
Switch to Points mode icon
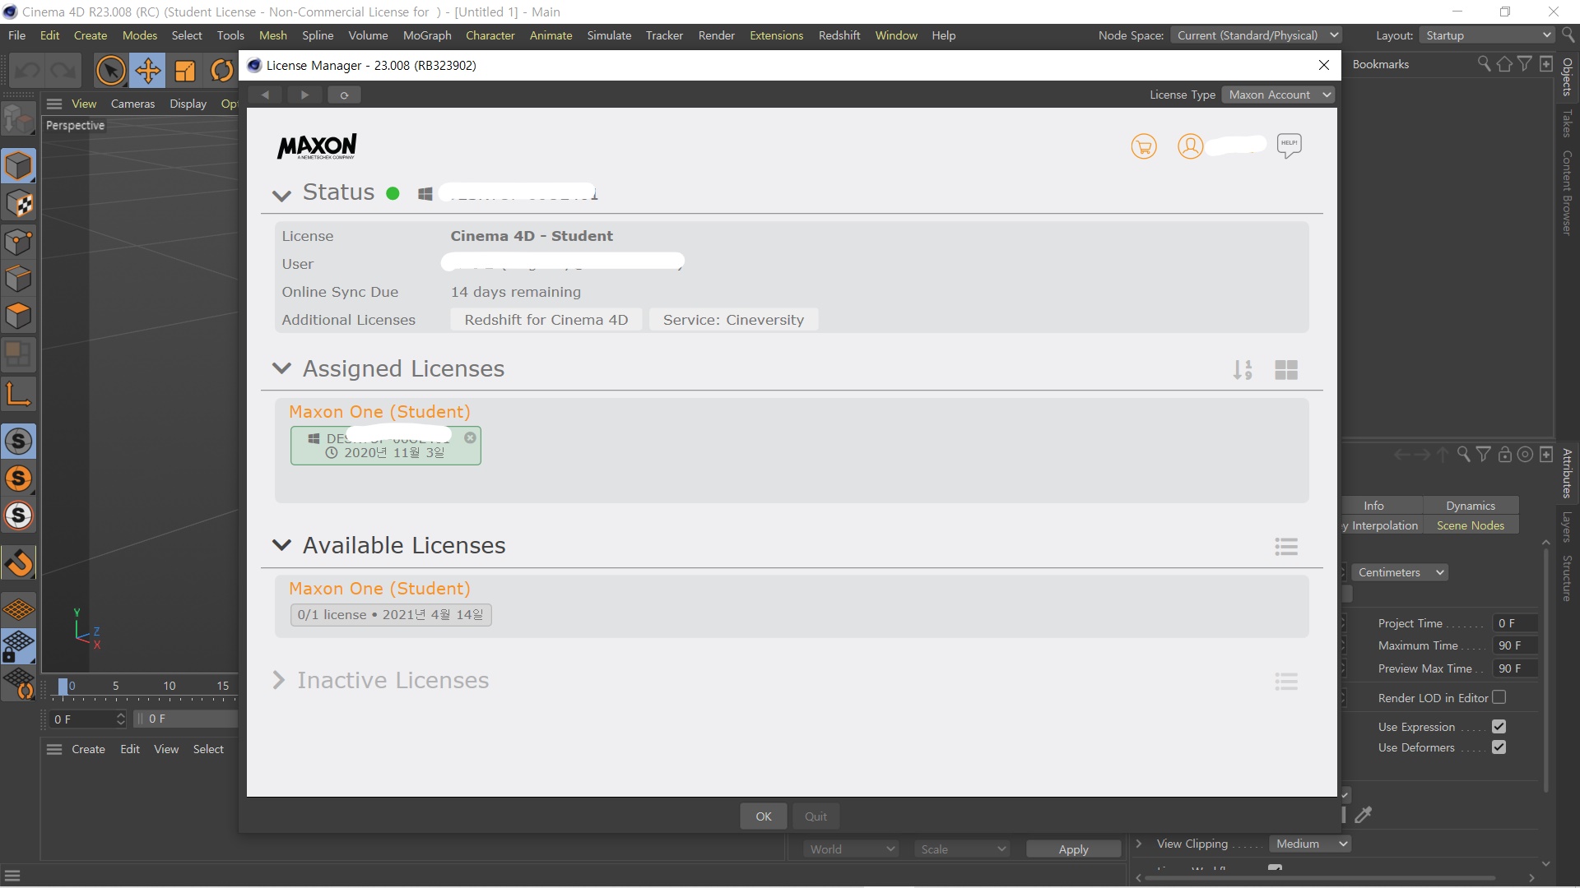point(18,242)
